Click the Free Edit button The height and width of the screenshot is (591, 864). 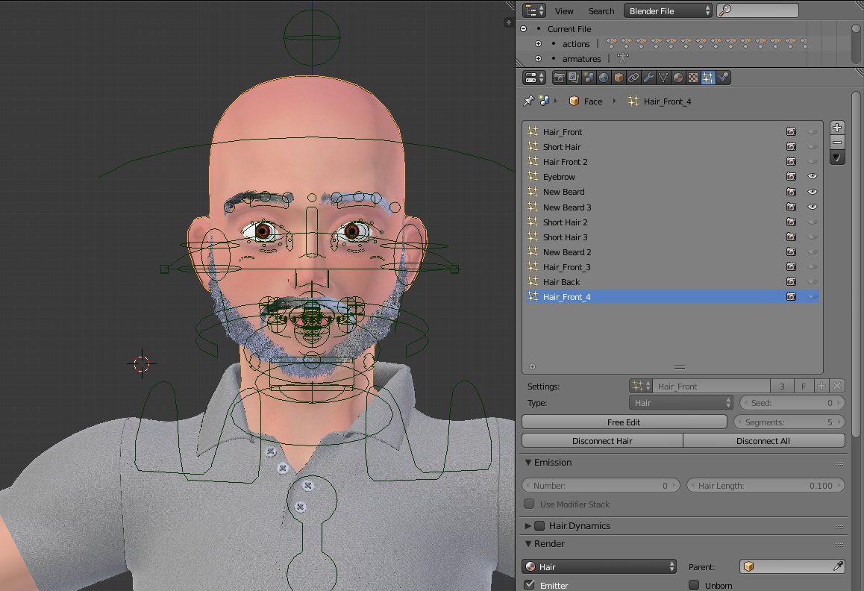[624, 422]
